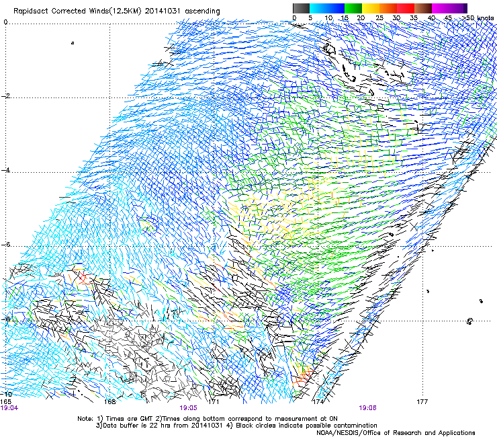Click the red segment of the color bar

(x=406, y=8)
